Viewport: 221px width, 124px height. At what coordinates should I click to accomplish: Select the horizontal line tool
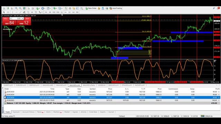point(17,12)
